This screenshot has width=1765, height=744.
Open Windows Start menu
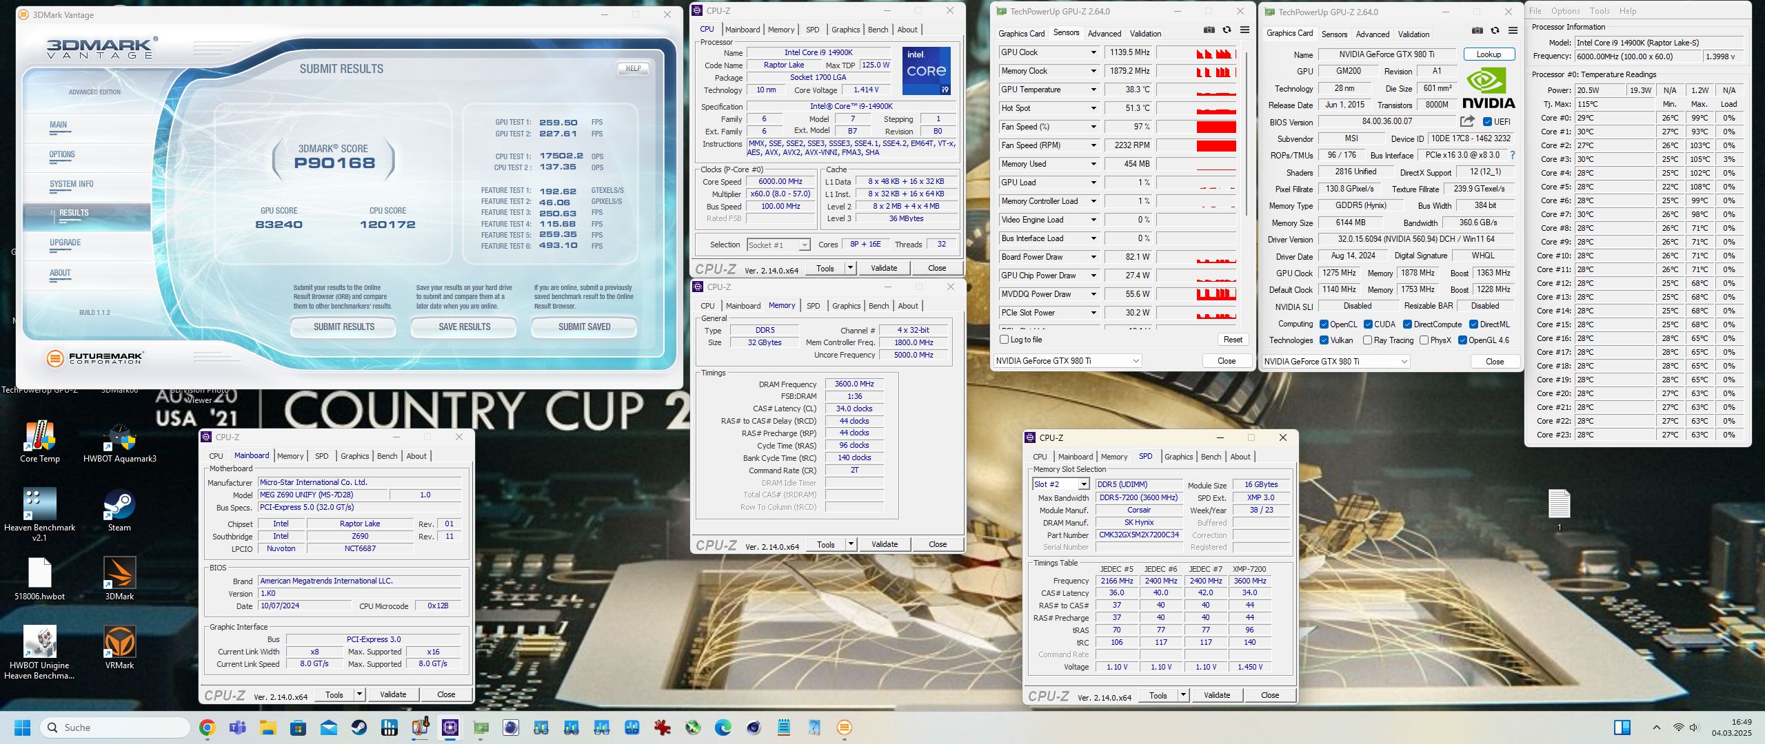pos(23,727)
